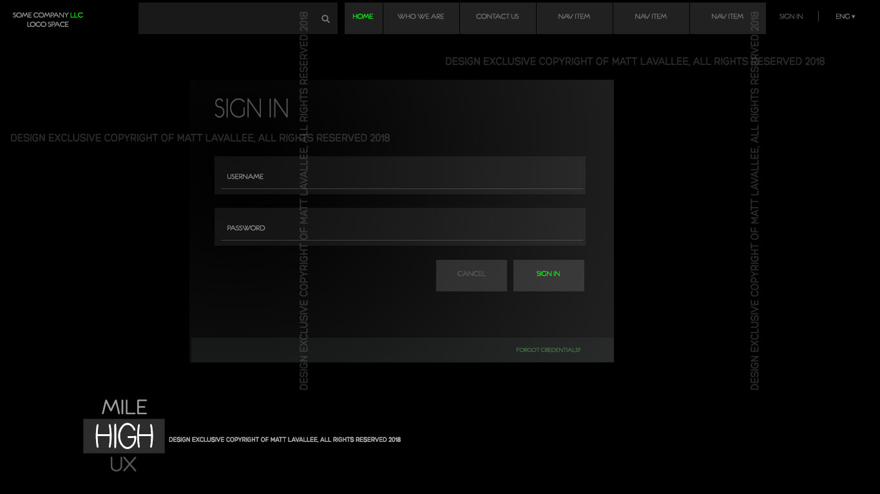Screen dimensions: 880x494
Task: Select the middle NAV ITEM tab
Action: click(651, 17)
